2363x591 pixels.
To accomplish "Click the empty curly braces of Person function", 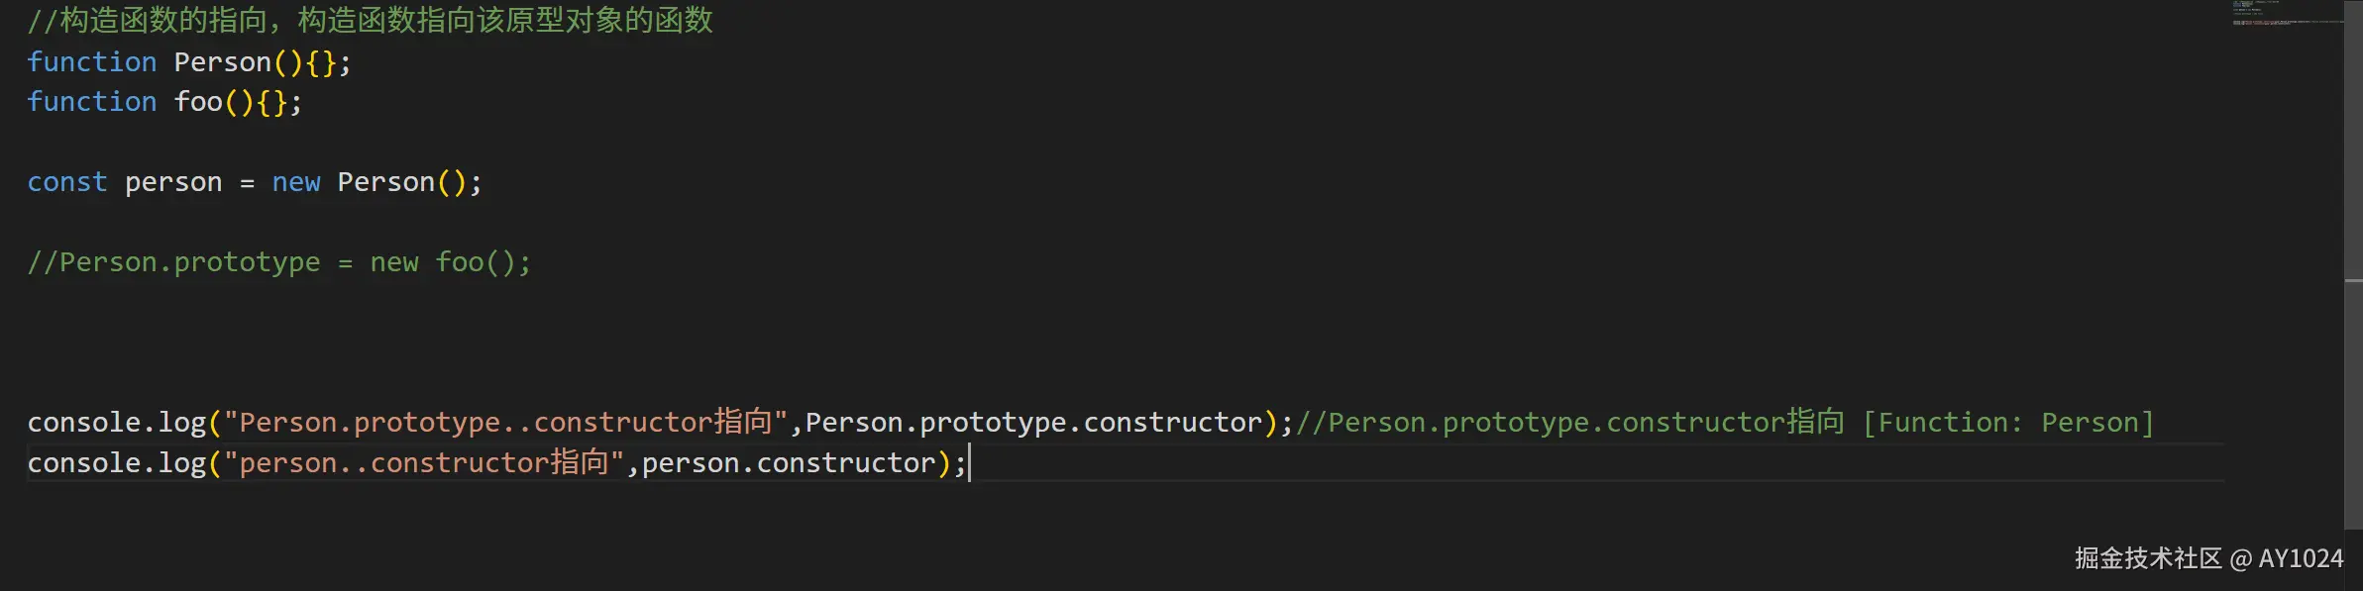I will tap(321, 62).
